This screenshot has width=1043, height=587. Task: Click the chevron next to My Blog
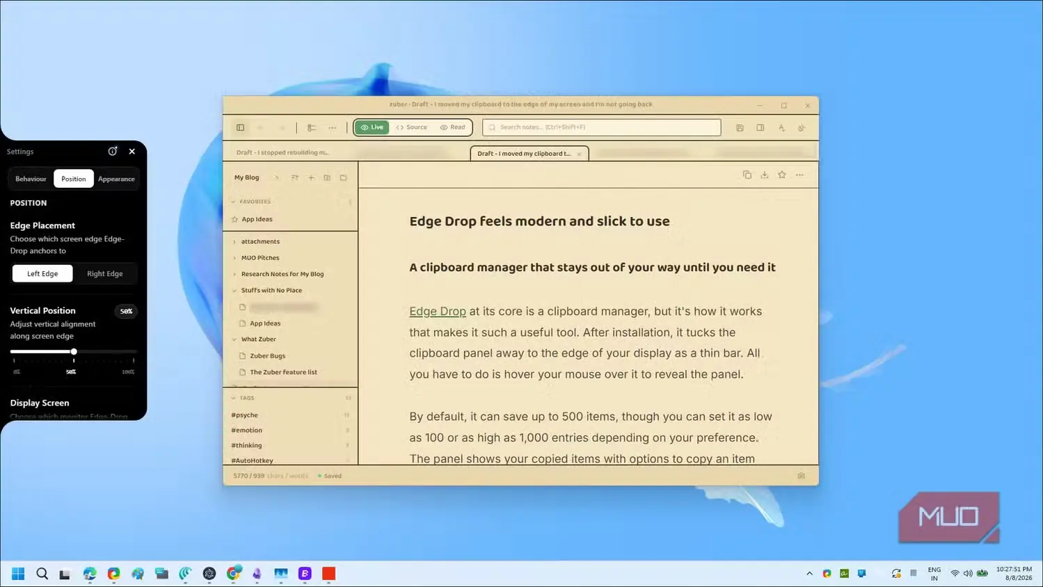276,177
